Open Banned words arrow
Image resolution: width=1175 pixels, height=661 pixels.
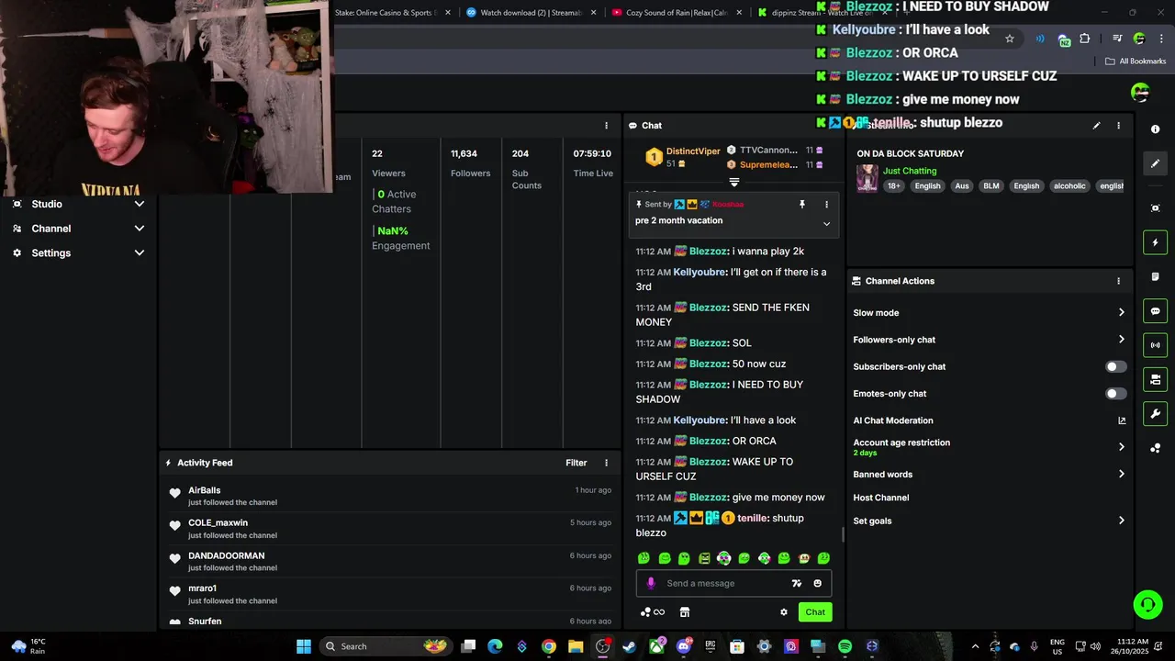tap(1121, 474)
